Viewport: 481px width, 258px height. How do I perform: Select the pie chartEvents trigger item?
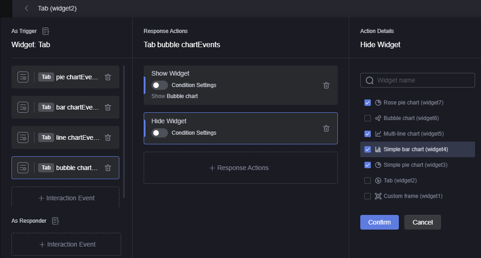[x=65, y=77]
